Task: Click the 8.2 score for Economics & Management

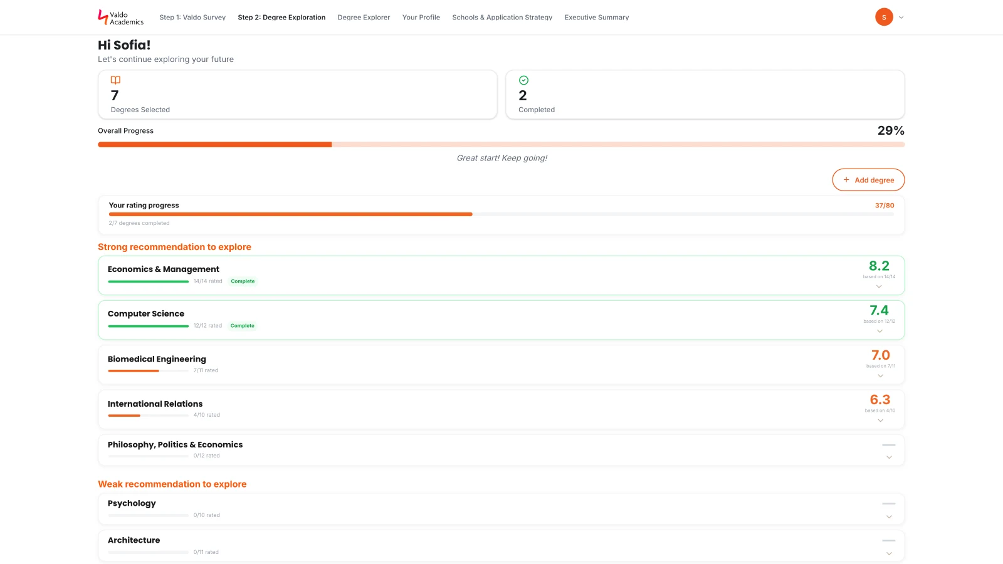Action: (879, 266)
